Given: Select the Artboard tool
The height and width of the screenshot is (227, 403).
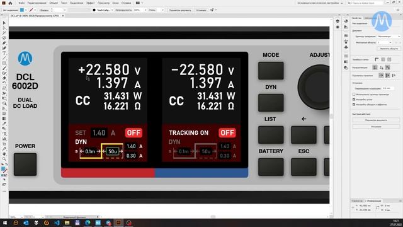Looking at the screenshot, I should click(4, 144).
